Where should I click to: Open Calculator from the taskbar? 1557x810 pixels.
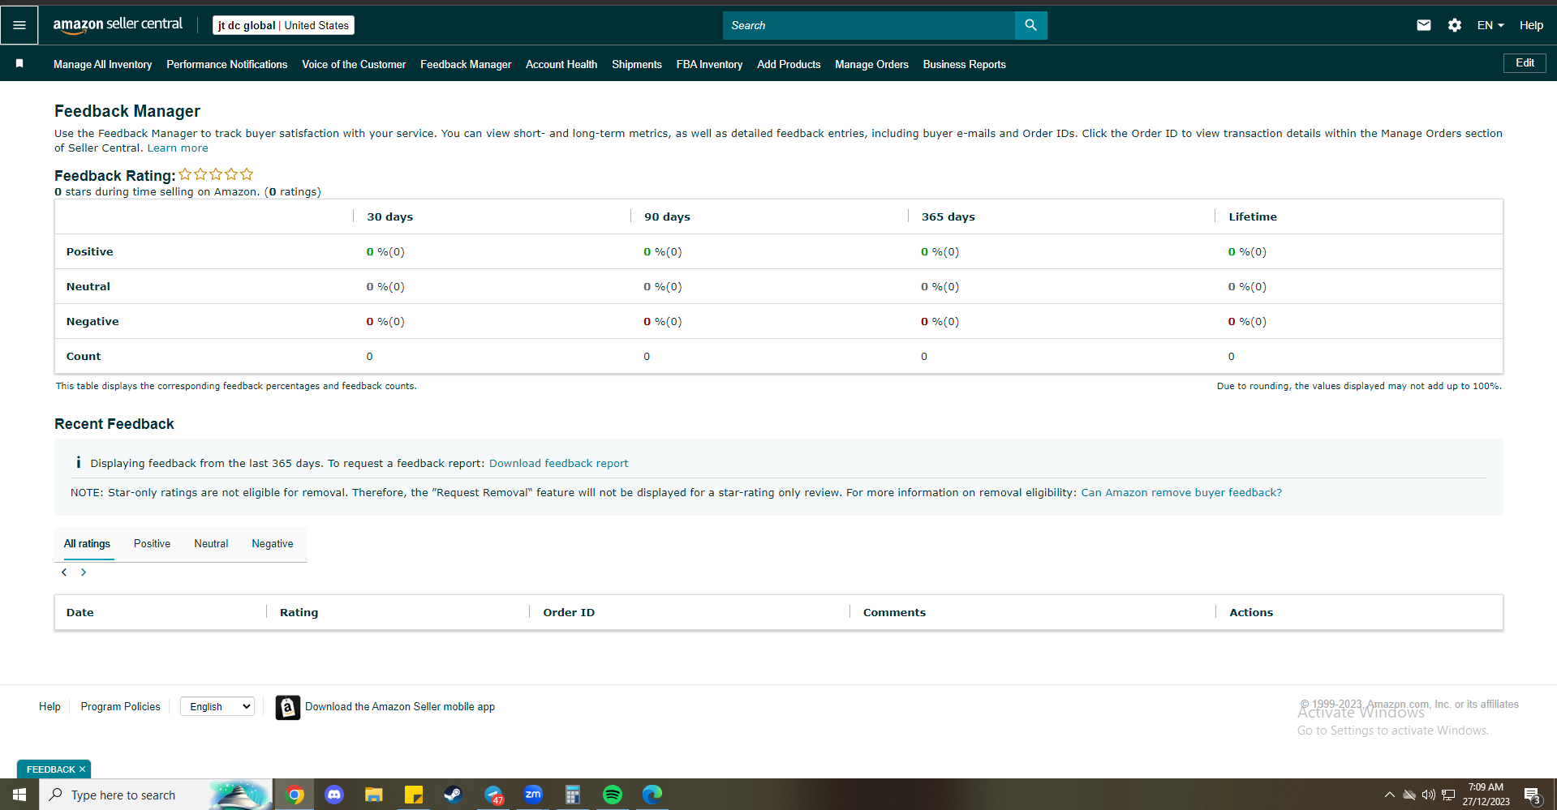tap(573, 795)
